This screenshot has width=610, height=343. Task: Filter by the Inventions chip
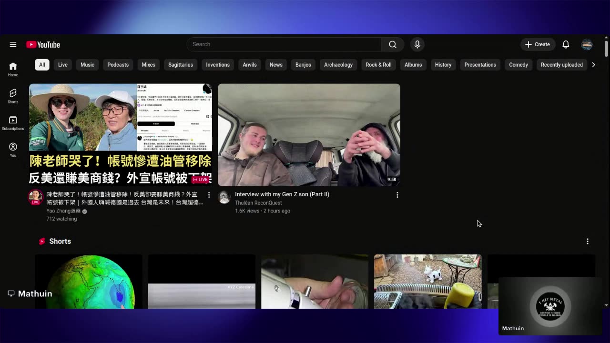pyautogui.click(x=218, y=65)
